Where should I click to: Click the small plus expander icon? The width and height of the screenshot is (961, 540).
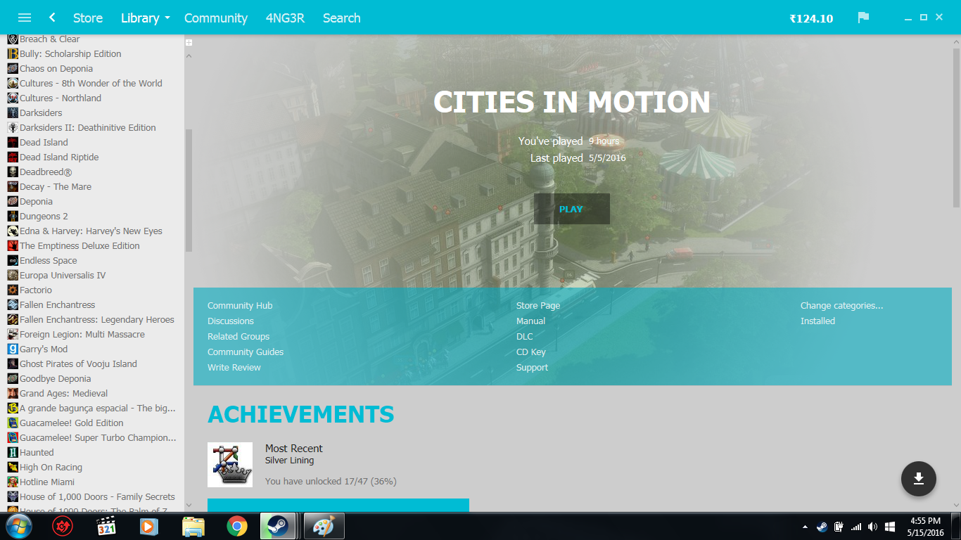[189, 43]
